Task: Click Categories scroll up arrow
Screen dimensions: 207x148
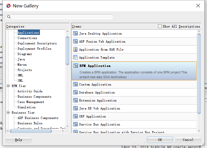Action: (x=67, y=31)
